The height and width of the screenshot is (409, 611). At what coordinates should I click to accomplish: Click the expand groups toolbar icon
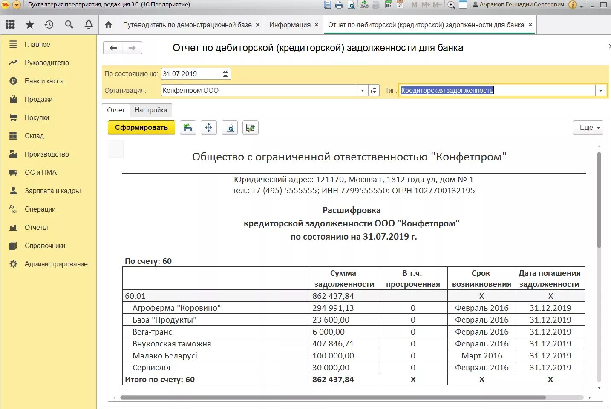click(209, 128)
